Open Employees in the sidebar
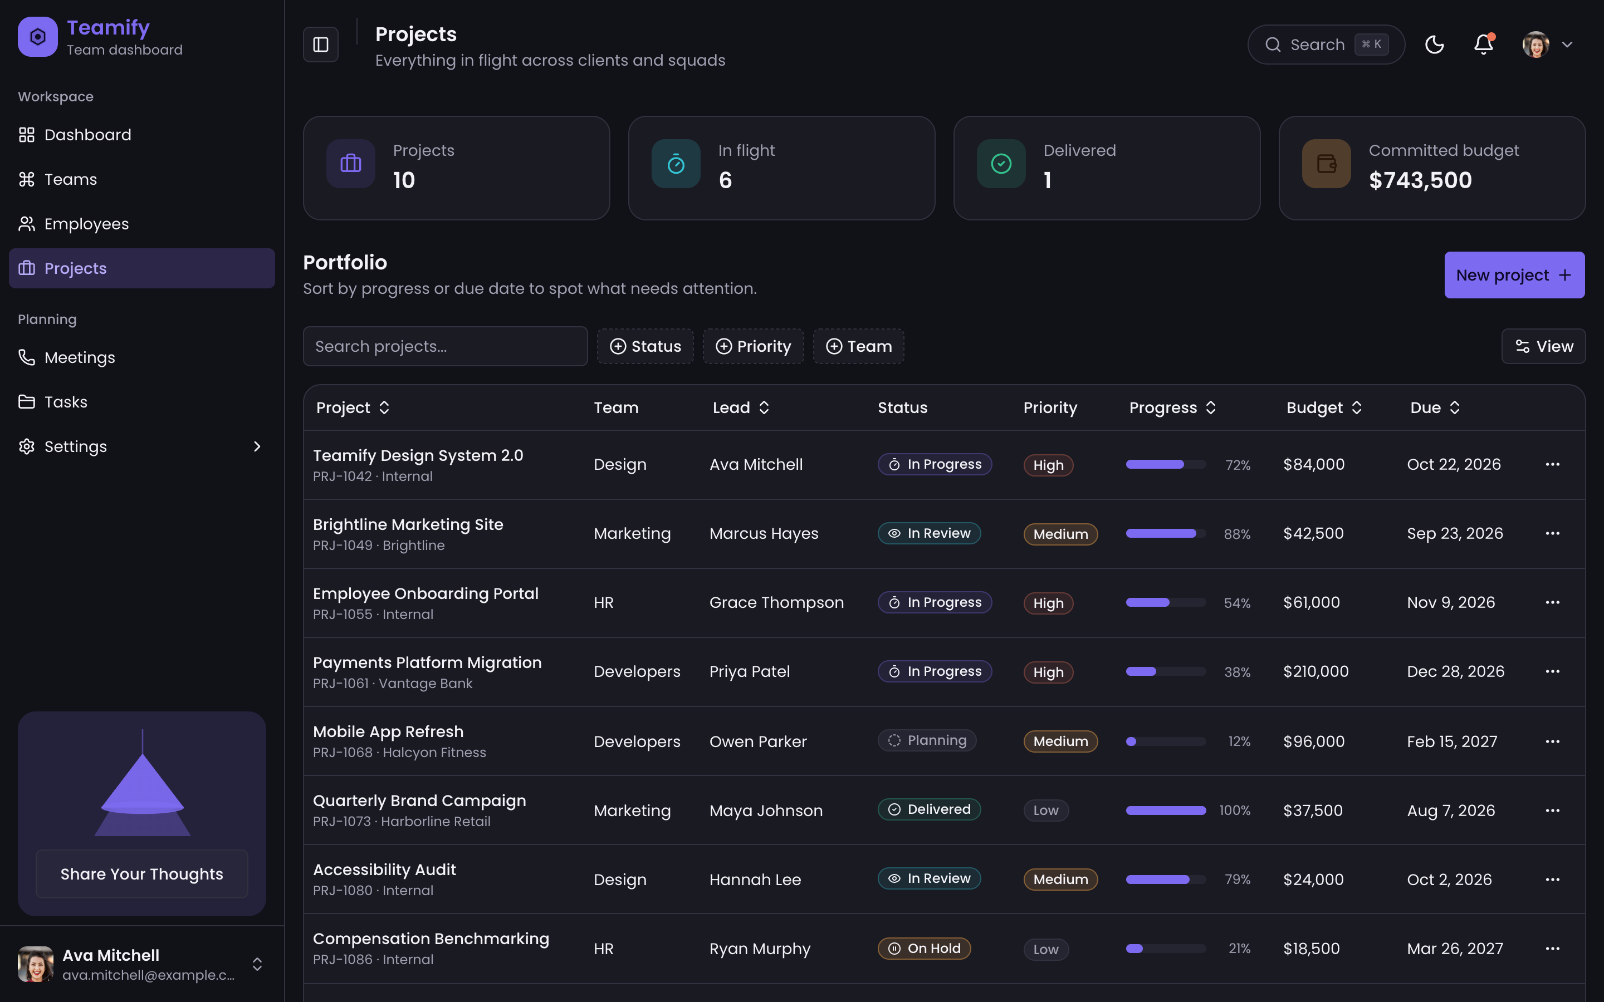Screen dimensions: 1604x1002 pos(142,224)
